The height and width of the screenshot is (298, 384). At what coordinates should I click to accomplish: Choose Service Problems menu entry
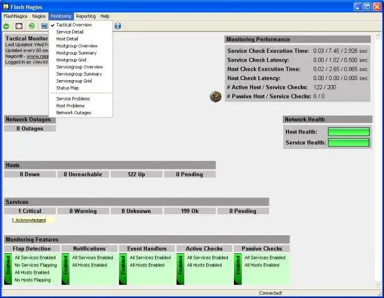pyautogui.click(x=80, y=99)
